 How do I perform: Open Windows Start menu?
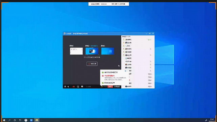point(4,120)
